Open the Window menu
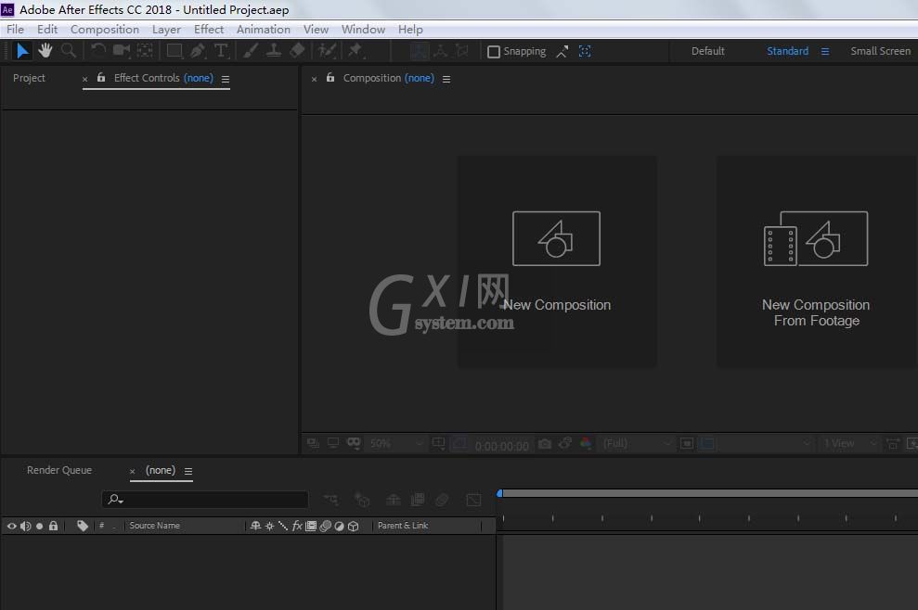The width and height of the screenshot is (918, 610). tap(363, 30)
